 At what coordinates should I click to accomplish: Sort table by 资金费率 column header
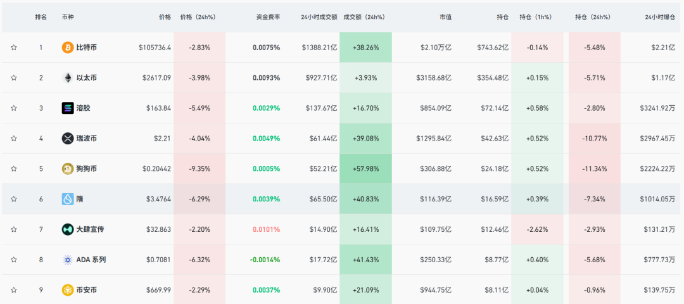point(268,17)
